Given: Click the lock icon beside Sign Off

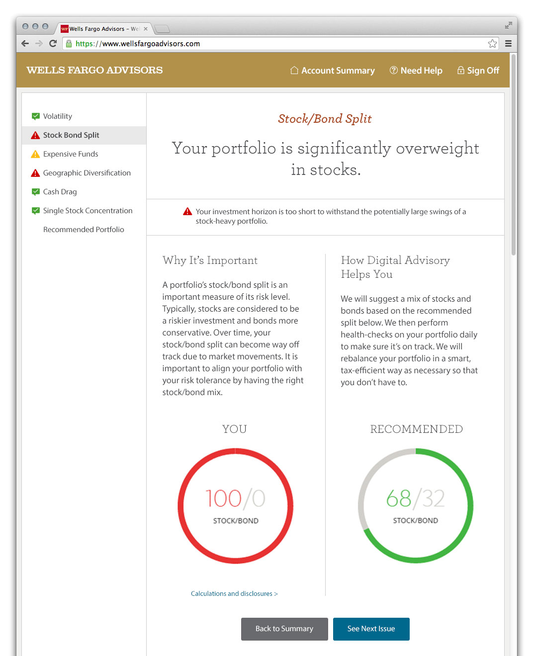Looking at the screenshot, I should click(461, 71).
